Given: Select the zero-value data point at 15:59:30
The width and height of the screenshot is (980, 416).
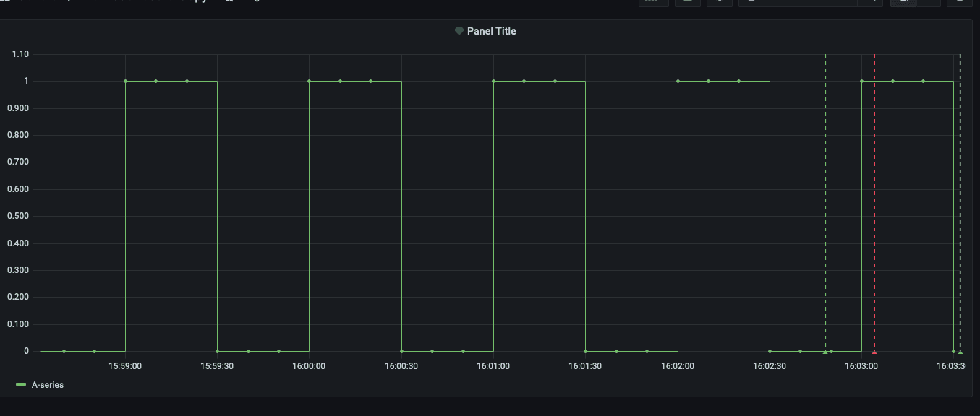Looking at the screenshot, I should [217, 352].
